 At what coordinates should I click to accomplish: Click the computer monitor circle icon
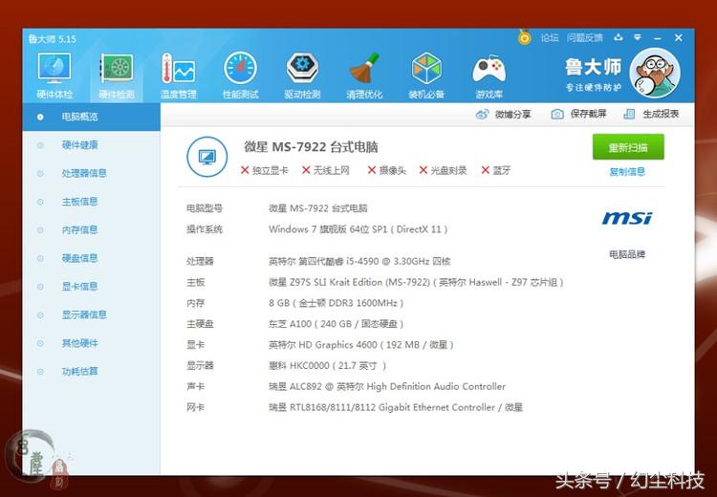[207, 157]
